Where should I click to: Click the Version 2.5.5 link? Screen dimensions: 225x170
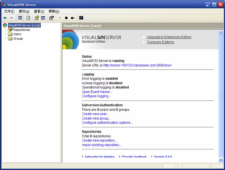coord(163,157)
